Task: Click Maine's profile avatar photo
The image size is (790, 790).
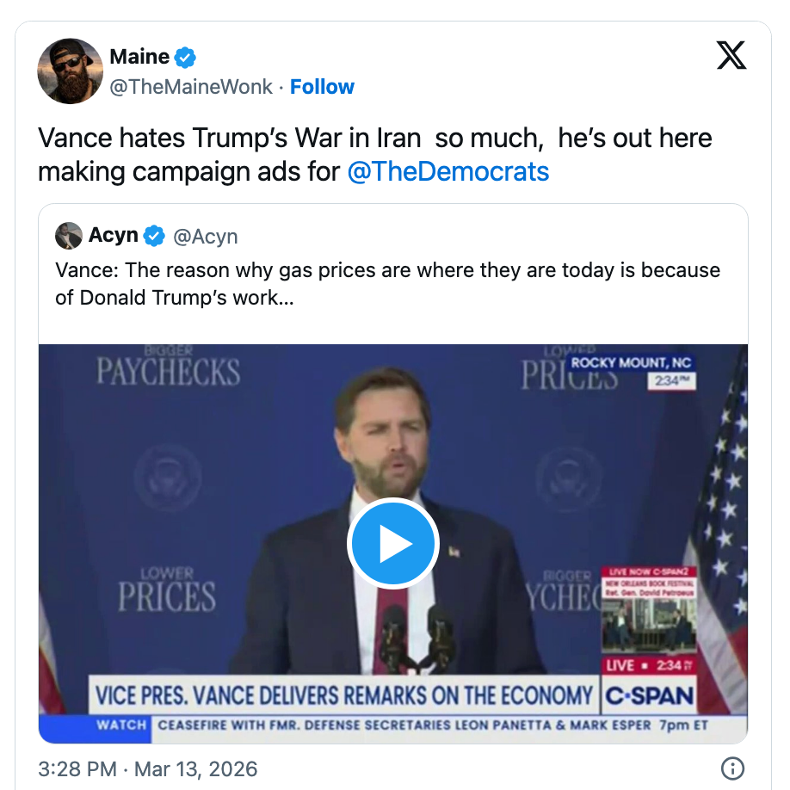Action: point(70,71)
